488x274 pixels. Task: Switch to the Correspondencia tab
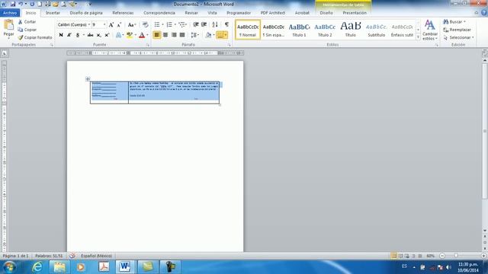pyautogui.click(x=159, y=13)
